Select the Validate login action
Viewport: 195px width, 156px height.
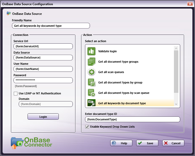130,51
